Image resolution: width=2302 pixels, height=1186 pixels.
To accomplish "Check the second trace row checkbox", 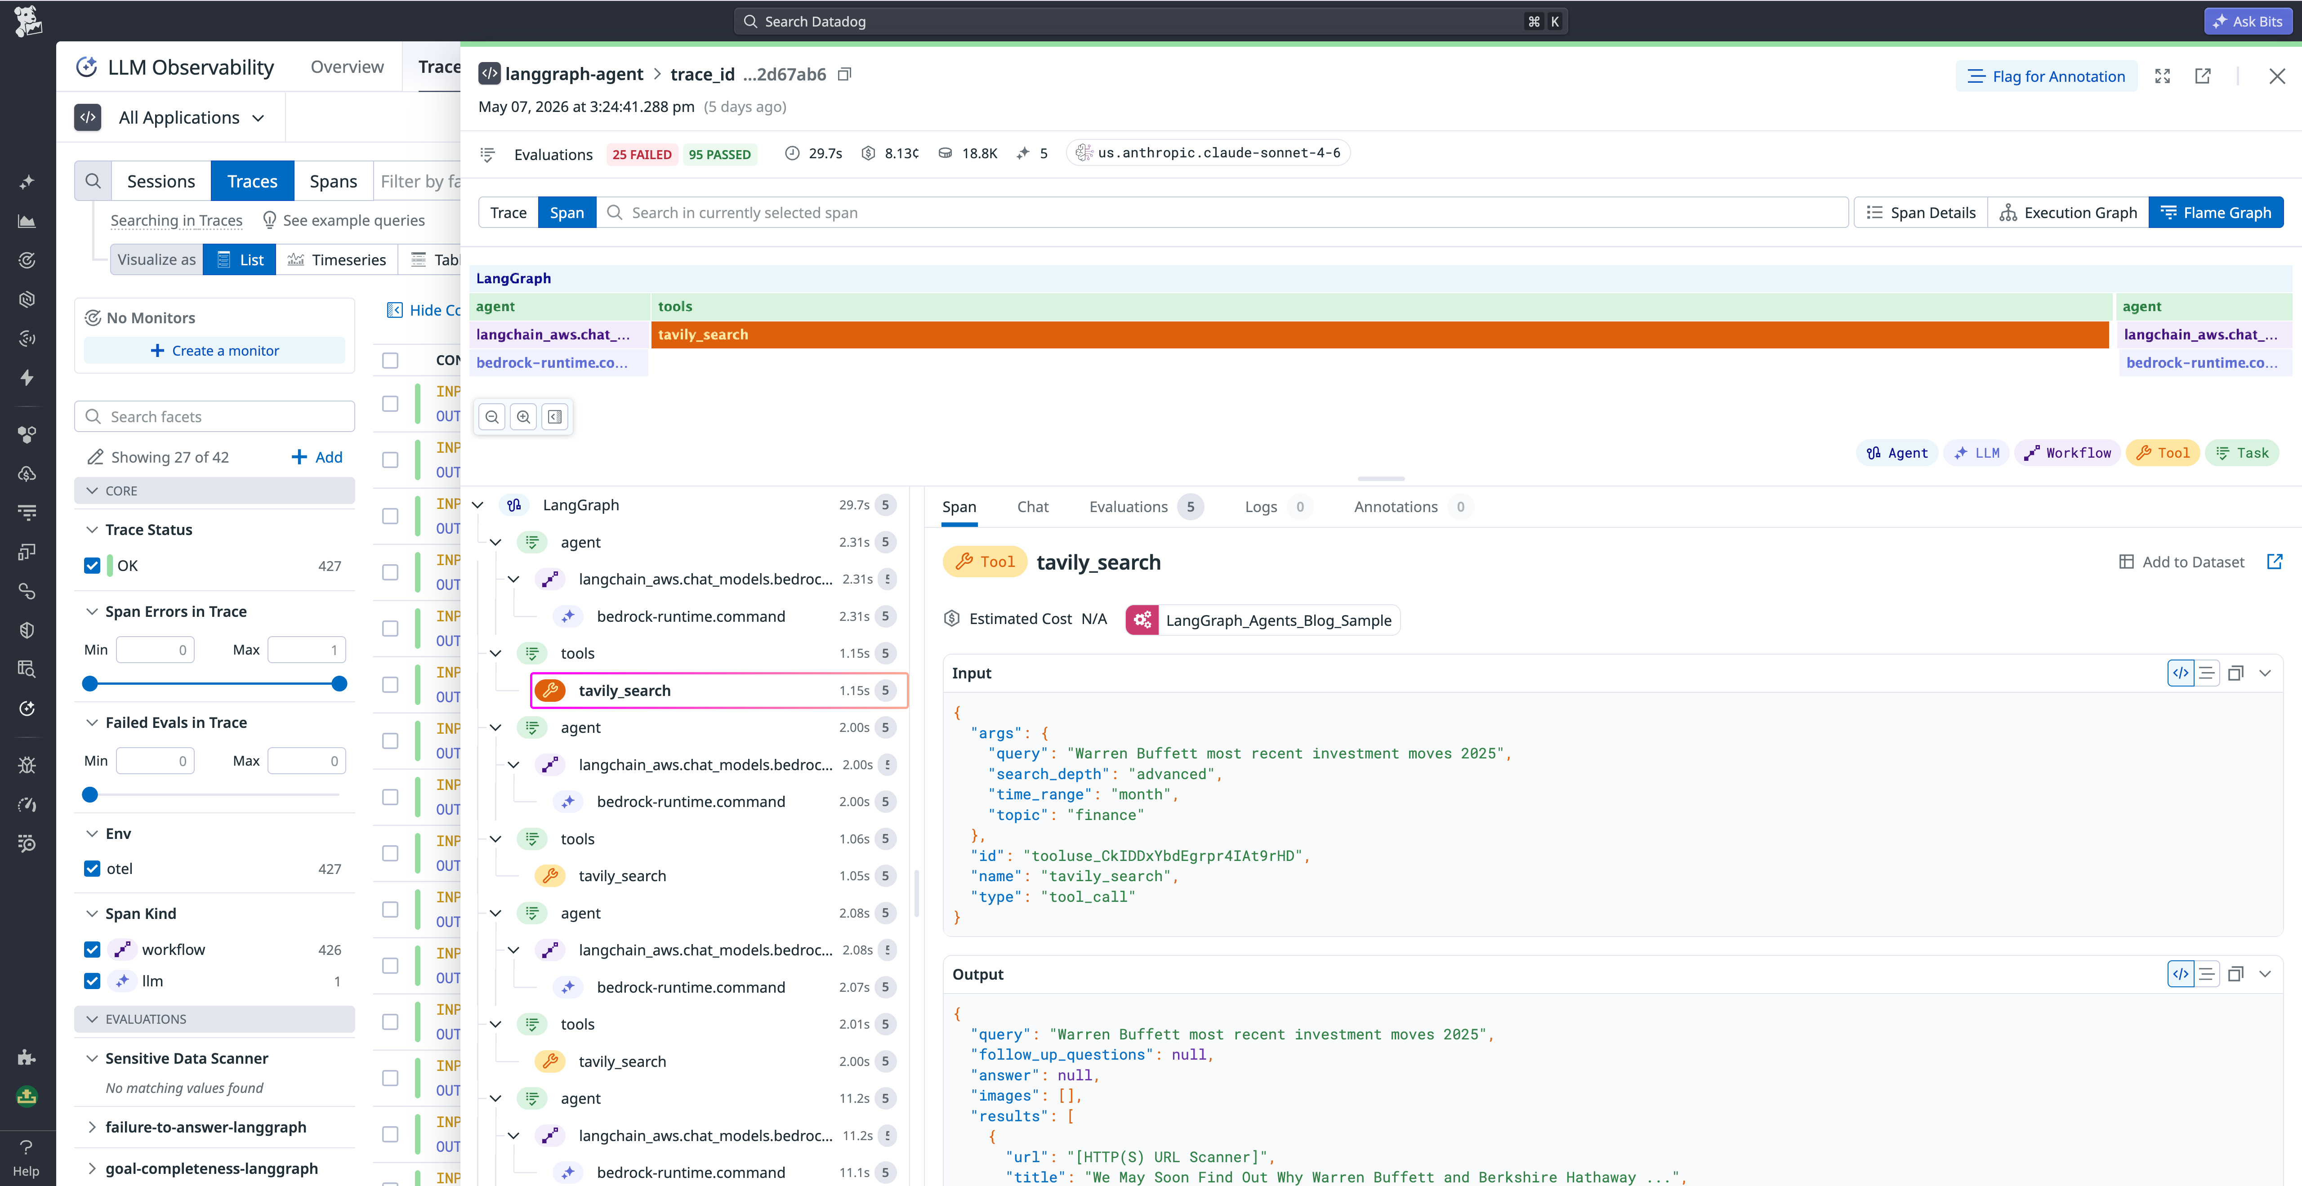I will coord(391,459).
